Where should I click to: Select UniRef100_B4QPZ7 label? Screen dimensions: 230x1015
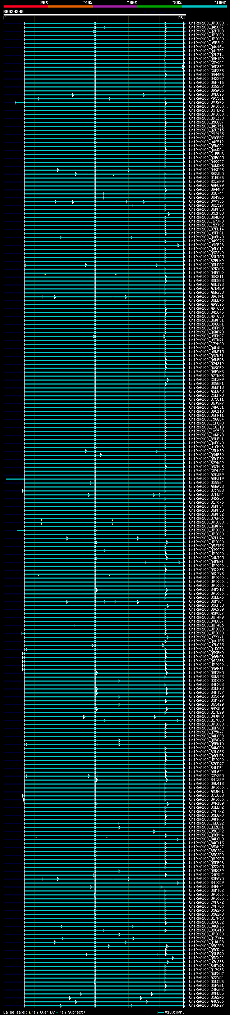pos(206,1005)
